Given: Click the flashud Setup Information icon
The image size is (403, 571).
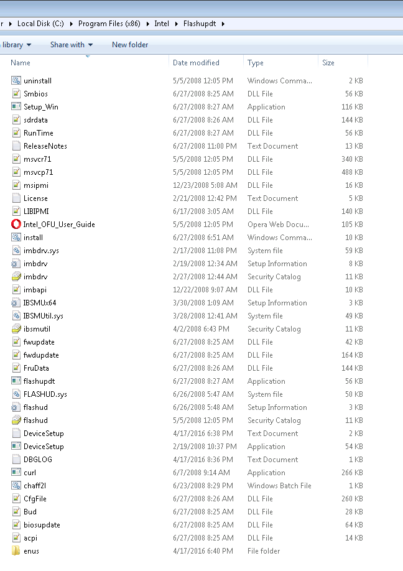Looking at the screenshot, I should tap(16, 407).
